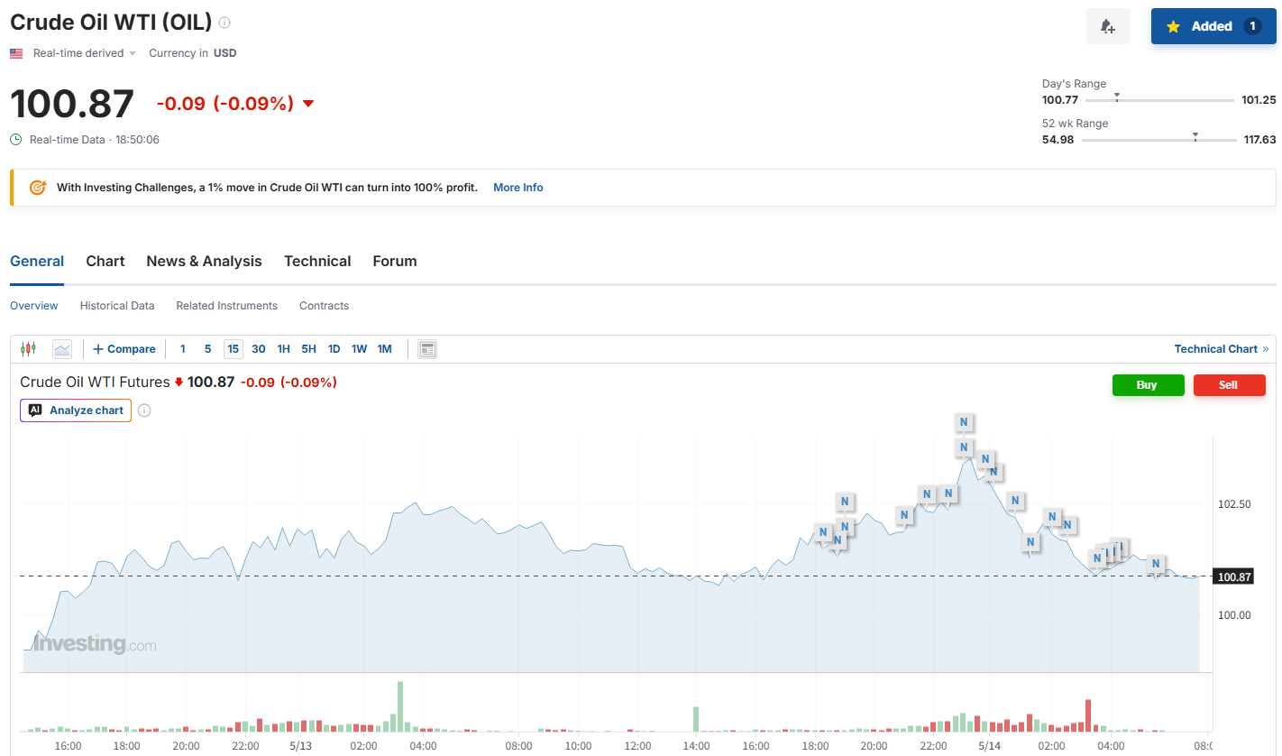
Task: Click the info icon beside Analyze chart
Action: click(144, 410)
